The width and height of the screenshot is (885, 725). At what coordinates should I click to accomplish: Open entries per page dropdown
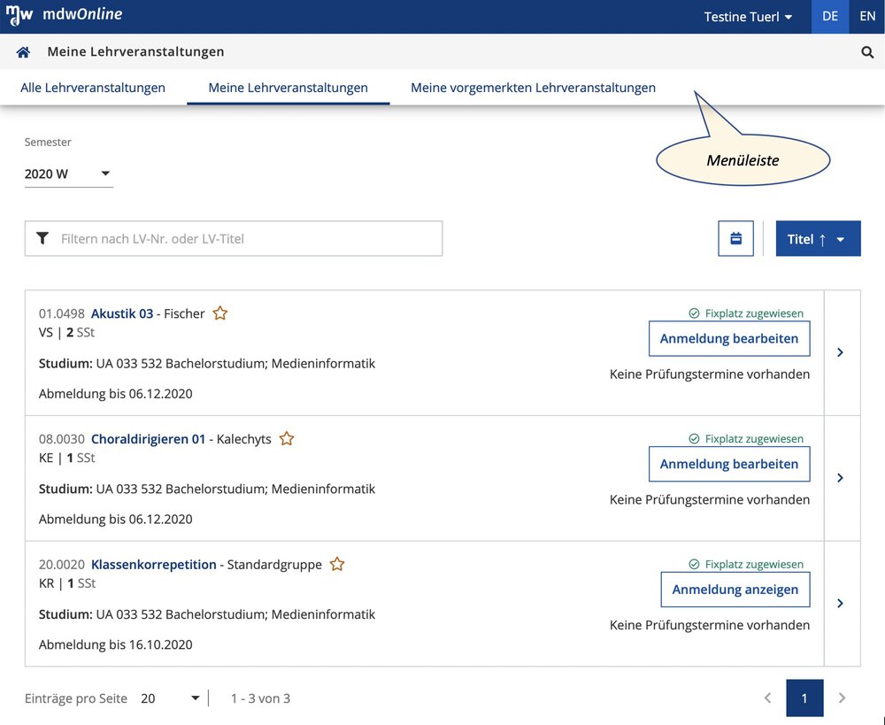[171, 698]
